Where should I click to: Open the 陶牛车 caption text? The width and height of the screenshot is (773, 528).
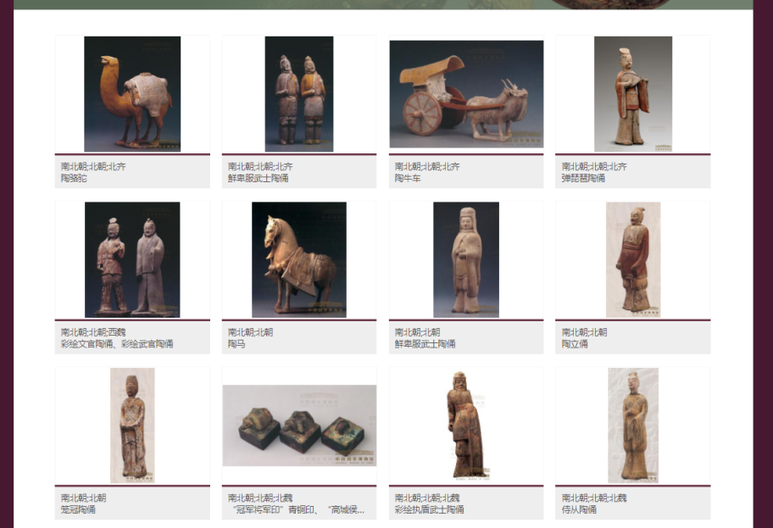(408, 179)
